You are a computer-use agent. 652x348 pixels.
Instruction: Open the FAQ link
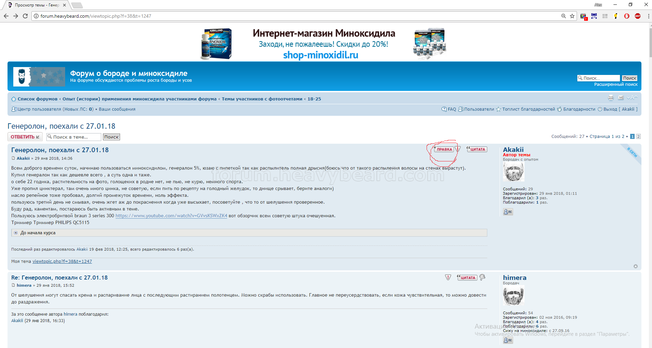tap(452, 109)
